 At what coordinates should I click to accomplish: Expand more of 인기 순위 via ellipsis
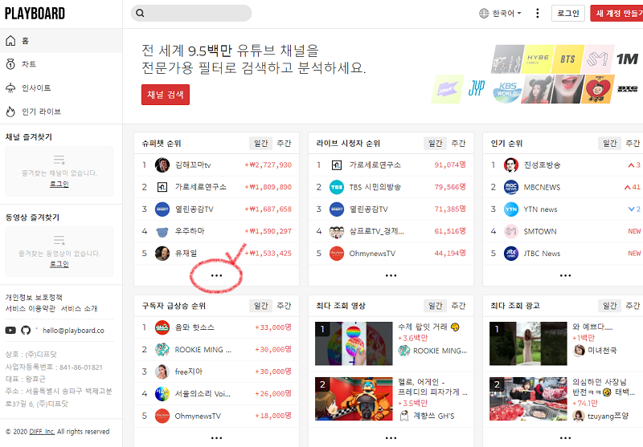point(566,275)
